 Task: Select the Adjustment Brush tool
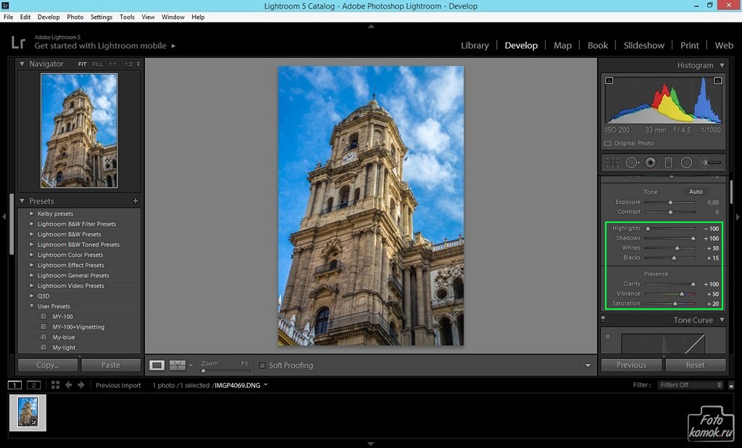(x=711, y=163)
